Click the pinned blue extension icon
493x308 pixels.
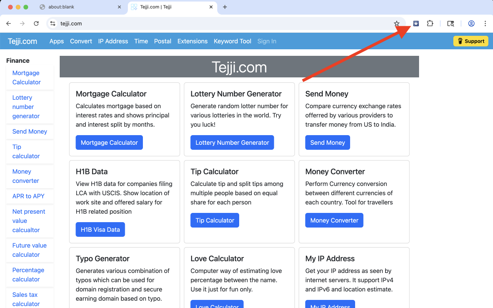[x=416, y=23]
